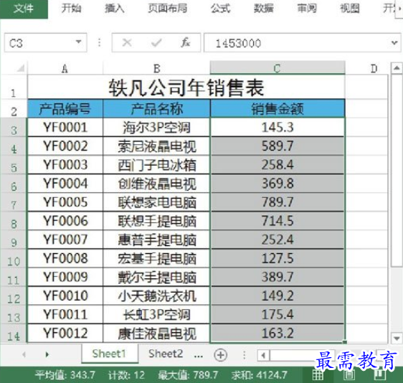The image size is (403, 383).
Task: Select cell with value 145.3
Action: 278,127
